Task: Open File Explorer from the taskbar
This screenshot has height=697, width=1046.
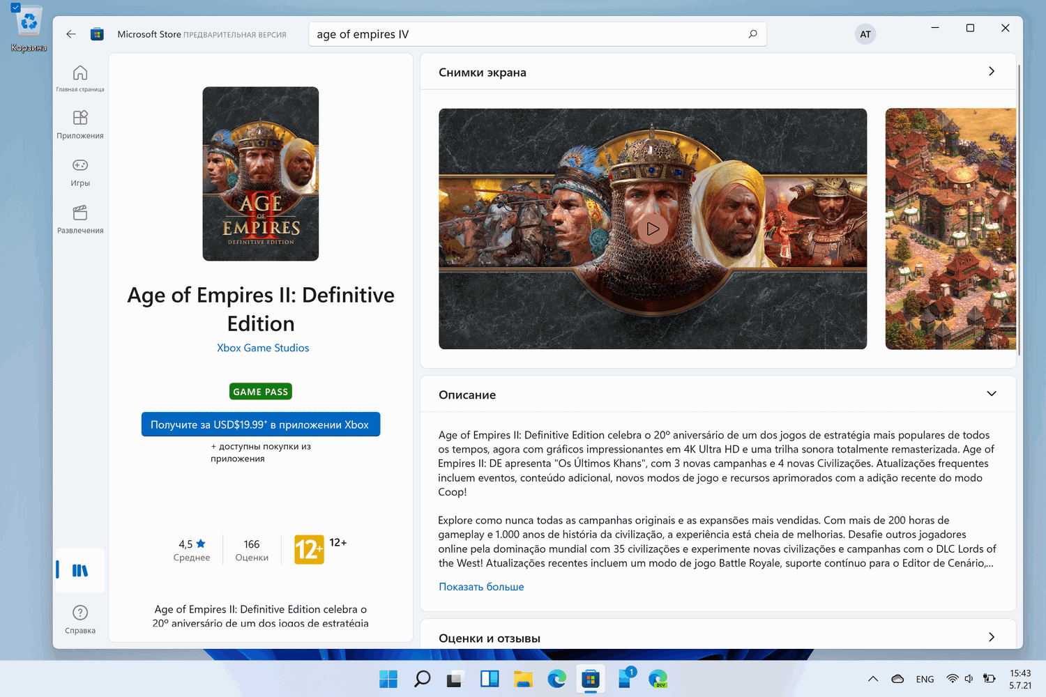Action: pos(523,679)
